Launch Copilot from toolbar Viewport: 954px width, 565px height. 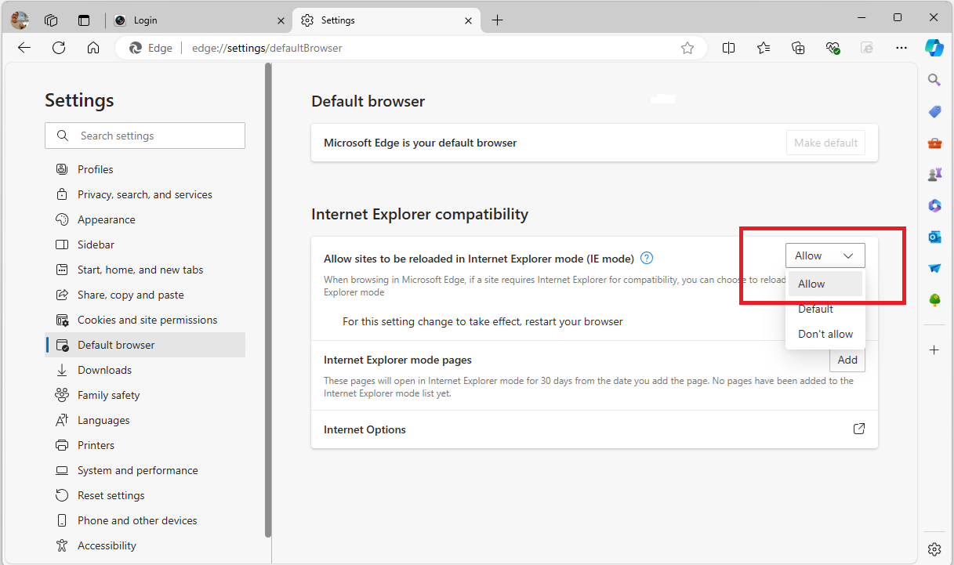[934, 48]
